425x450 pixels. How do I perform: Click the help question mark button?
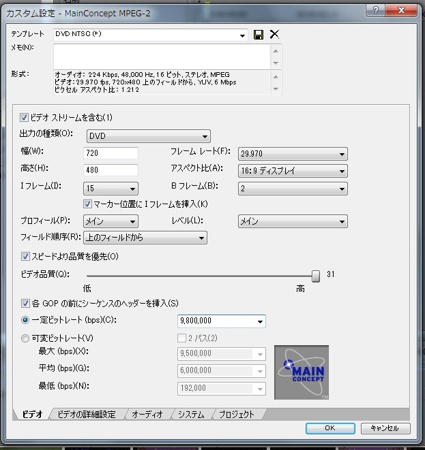tap(375, 10)
